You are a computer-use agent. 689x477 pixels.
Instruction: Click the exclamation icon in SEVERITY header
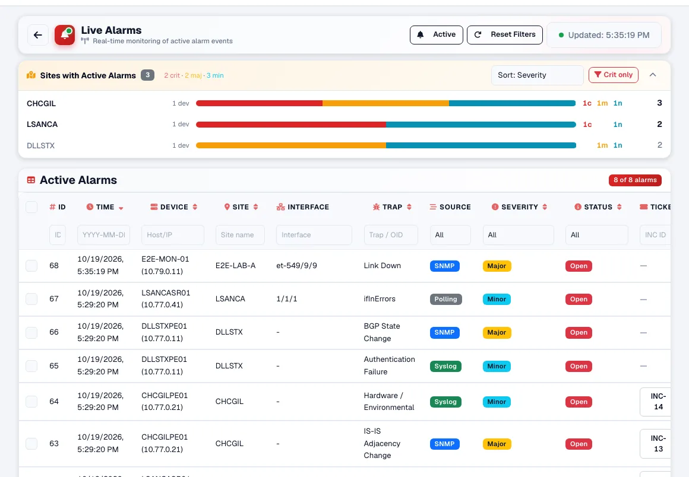495,206
